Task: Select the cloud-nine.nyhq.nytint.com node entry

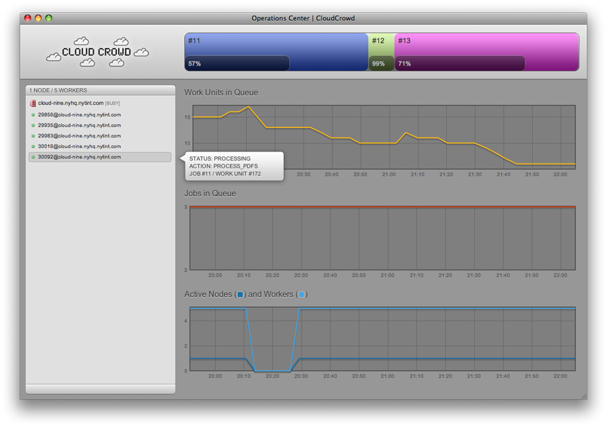Action: [x=71, y=103]
